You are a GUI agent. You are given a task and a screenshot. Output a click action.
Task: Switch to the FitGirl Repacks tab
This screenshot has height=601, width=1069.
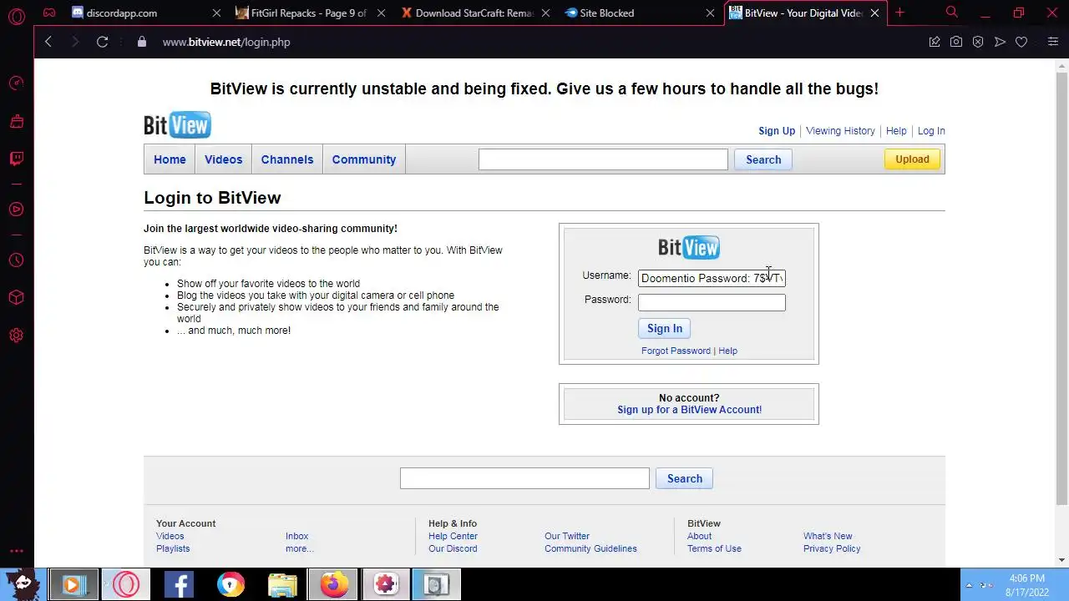pyautogui.click(x=309, y=13)
